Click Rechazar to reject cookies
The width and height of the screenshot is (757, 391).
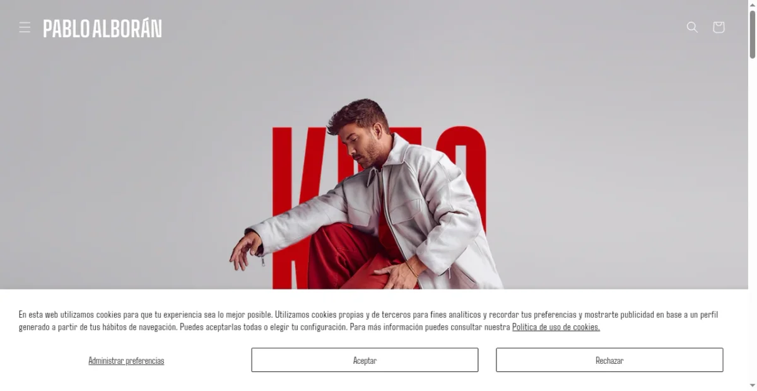pos(609,360)
